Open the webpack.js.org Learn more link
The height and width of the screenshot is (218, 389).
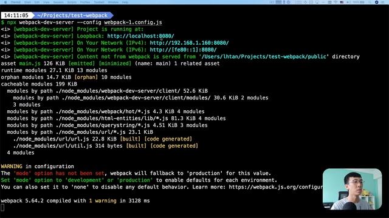click(x=275, y=187)
